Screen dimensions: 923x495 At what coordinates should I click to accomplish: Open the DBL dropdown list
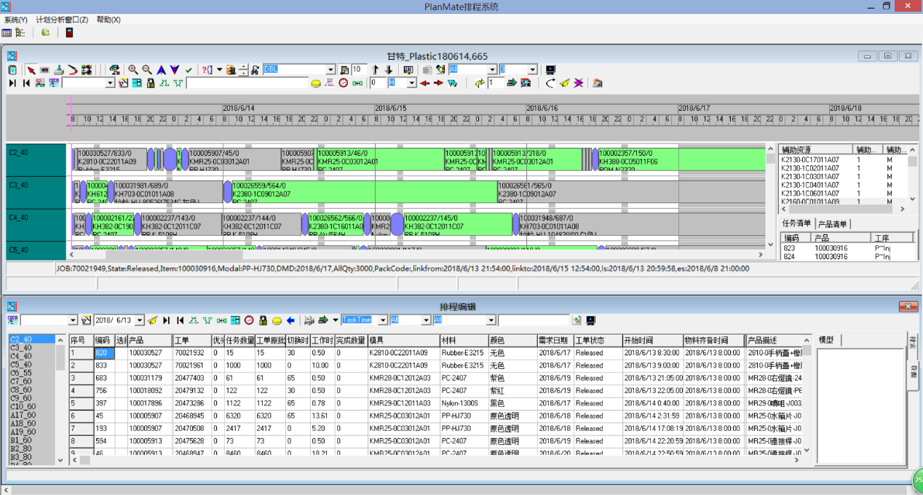[x=330, y=70]
